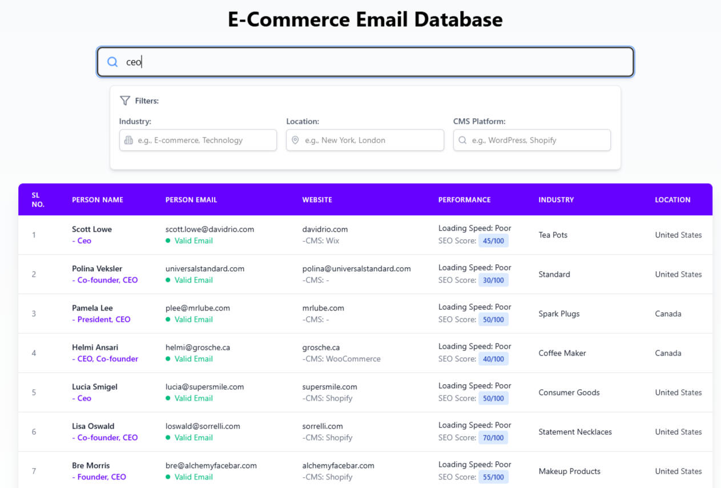Focus the main search box containing 'ceo'
Image resolution: width=721 pixels, height=488 pixels.
click(377, 62)
